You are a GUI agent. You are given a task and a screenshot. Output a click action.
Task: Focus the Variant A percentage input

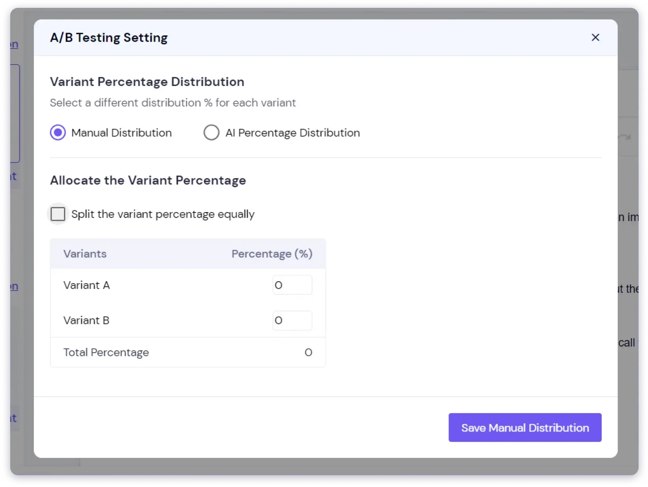292,285
